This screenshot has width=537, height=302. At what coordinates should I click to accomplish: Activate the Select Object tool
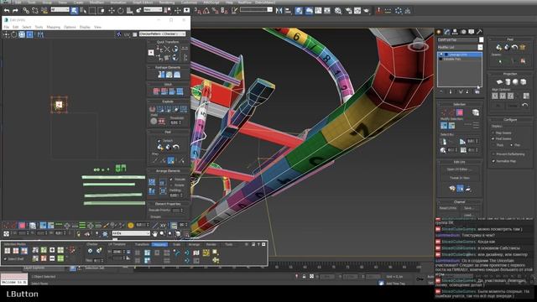(x=74, y=11)
